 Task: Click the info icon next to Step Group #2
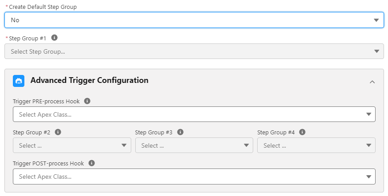click(x=58, y=132)
